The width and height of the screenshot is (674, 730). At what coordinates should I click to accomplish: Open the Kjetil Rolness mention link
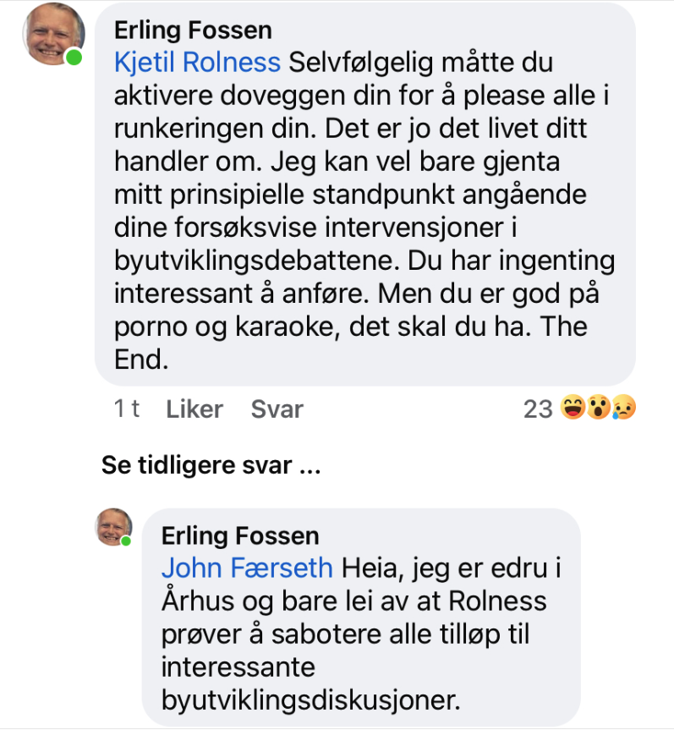tap(197, 62)
